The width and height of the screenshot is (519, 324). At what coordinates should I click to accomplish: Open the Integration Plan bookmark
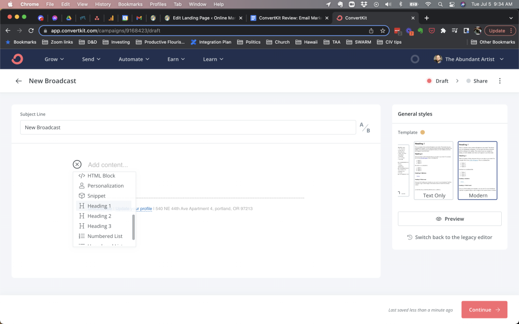click(x=211, y=42)
